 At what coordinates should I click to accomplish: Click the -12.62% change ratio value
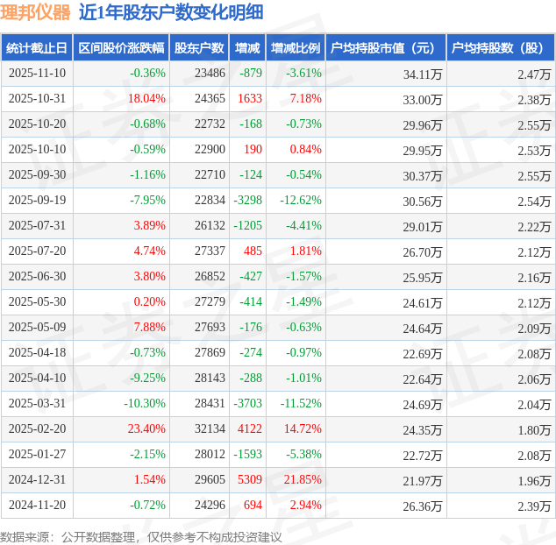pos(302,201)
